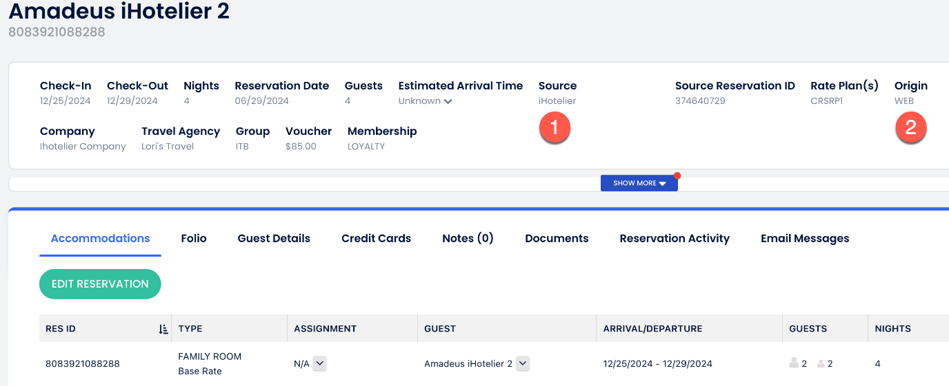Open the Documents tab
This screenshot has width=949, height=386.
point(557,238)
